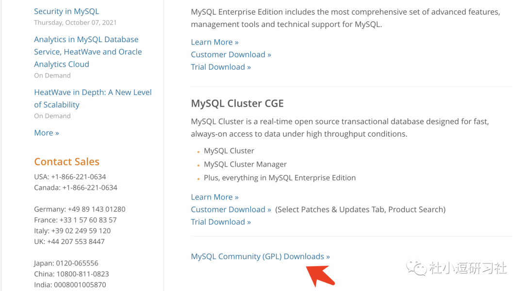Click the 杜小逗研习社 watermark text
The width and height of the screenshot is (524, 291).
coord(468,268)
